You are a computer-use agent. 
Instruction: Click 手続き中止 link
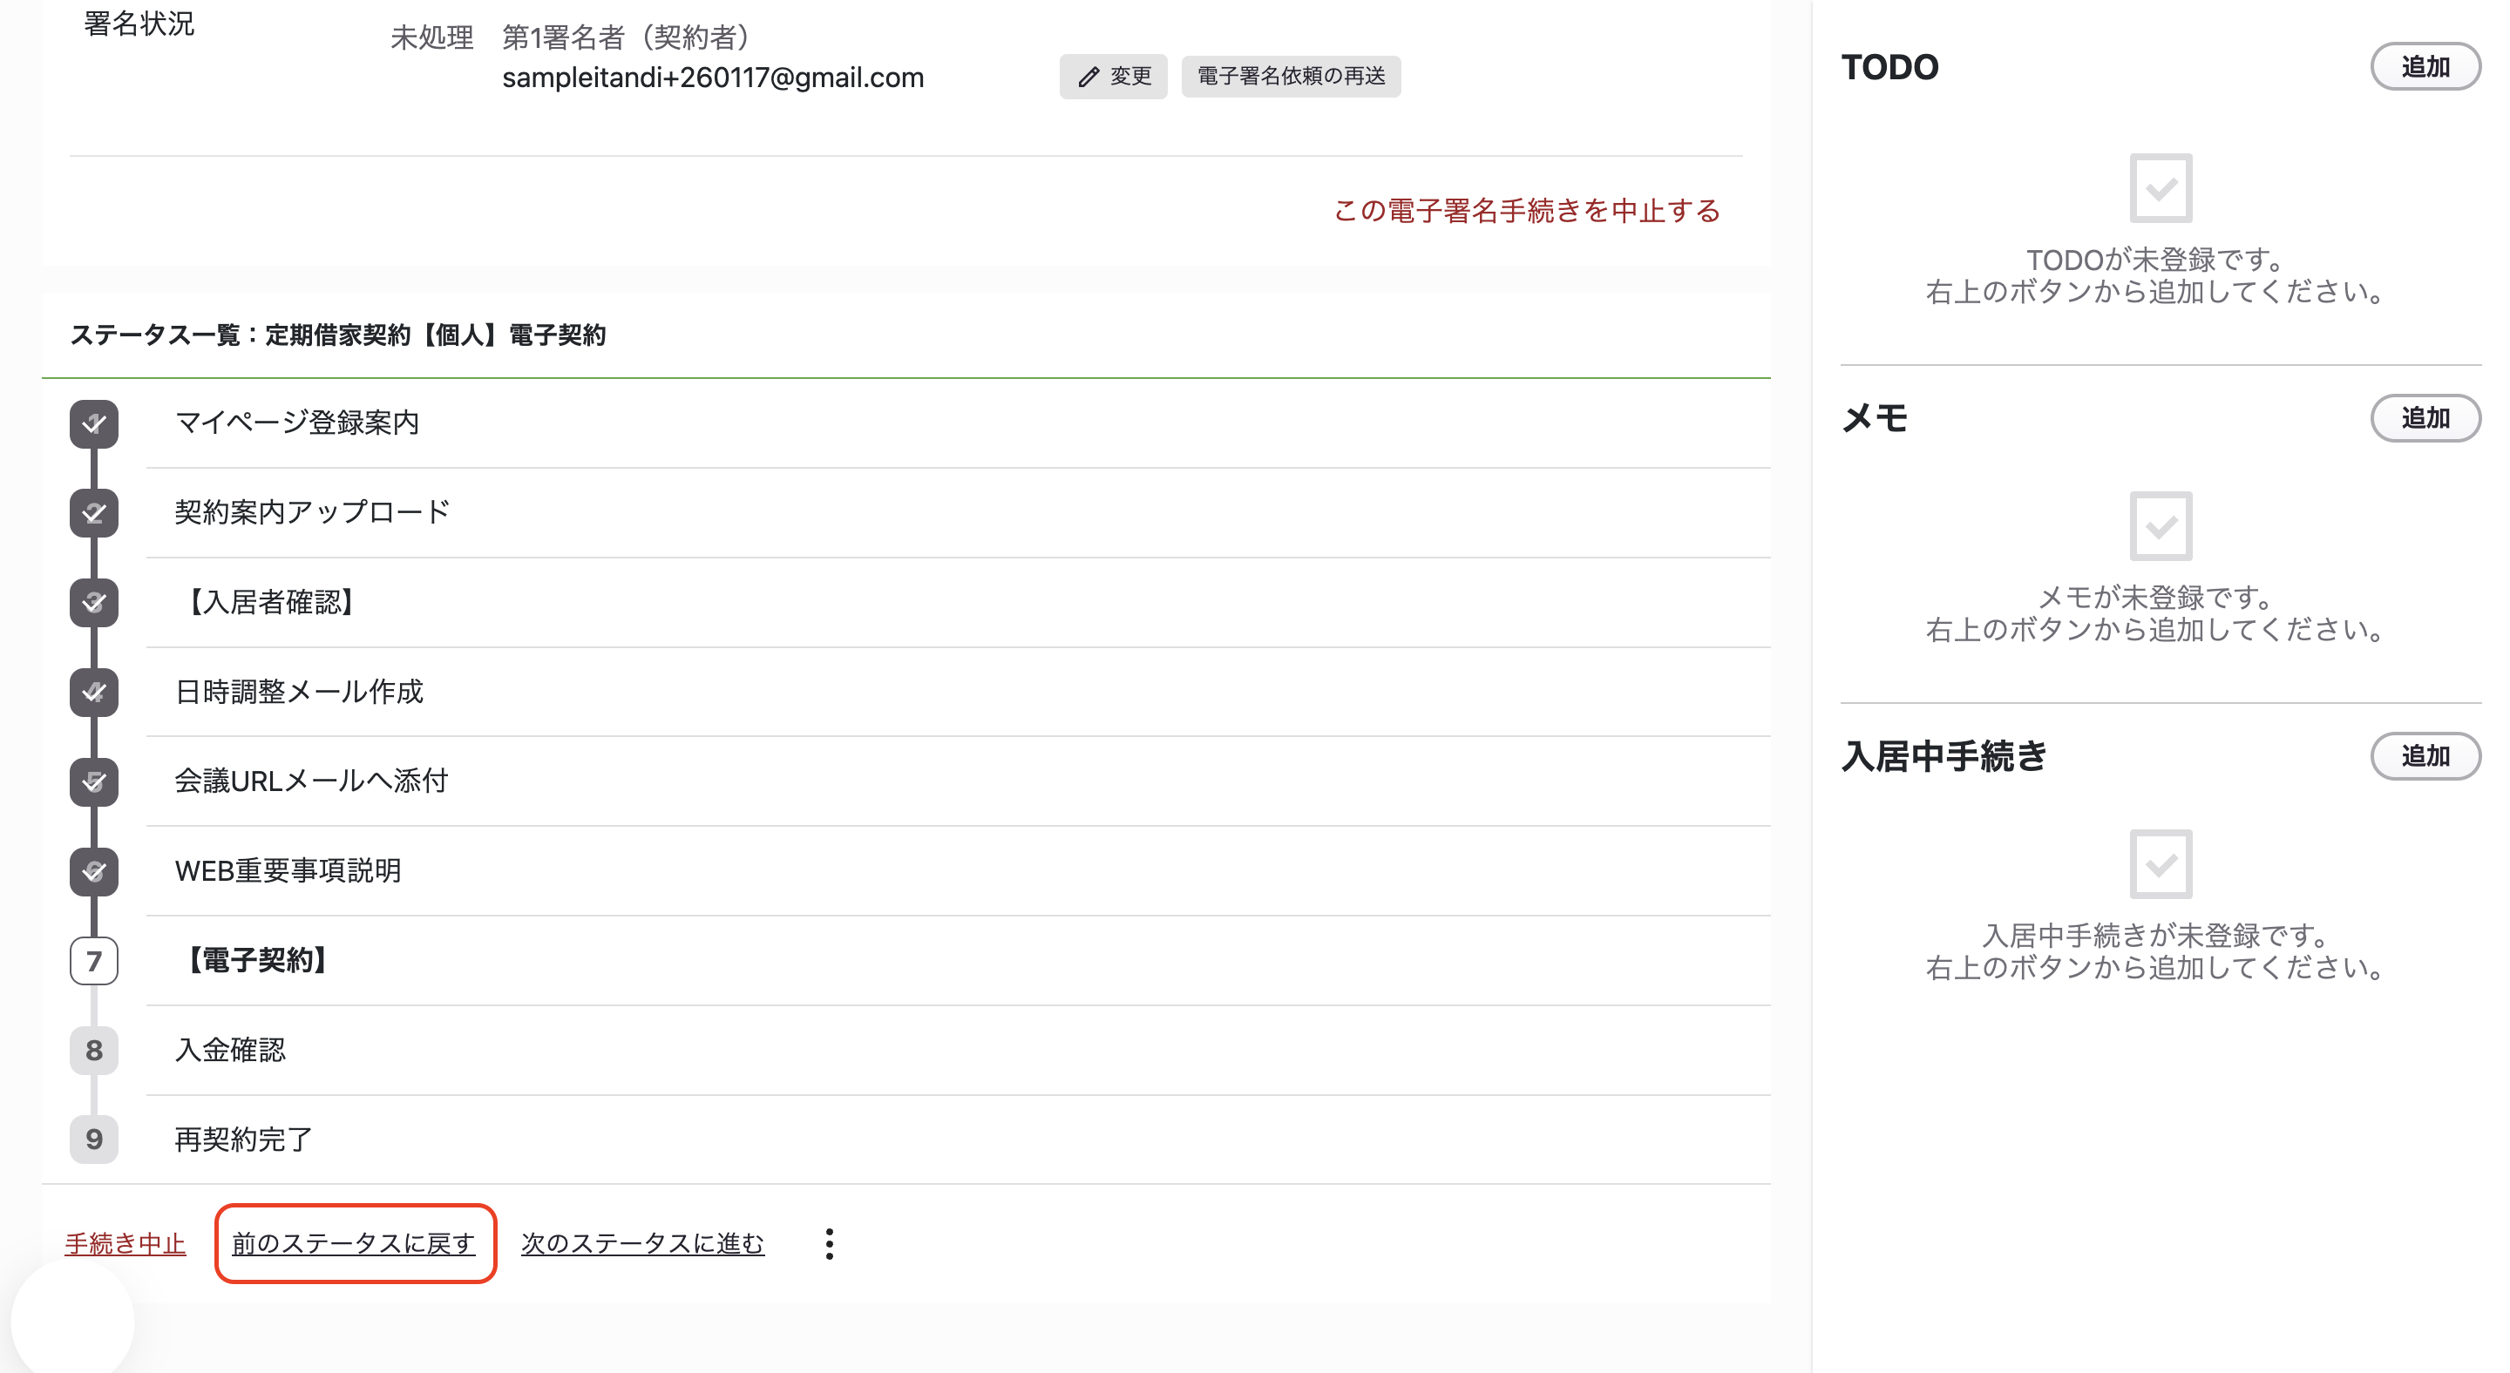coord(125,1243)
